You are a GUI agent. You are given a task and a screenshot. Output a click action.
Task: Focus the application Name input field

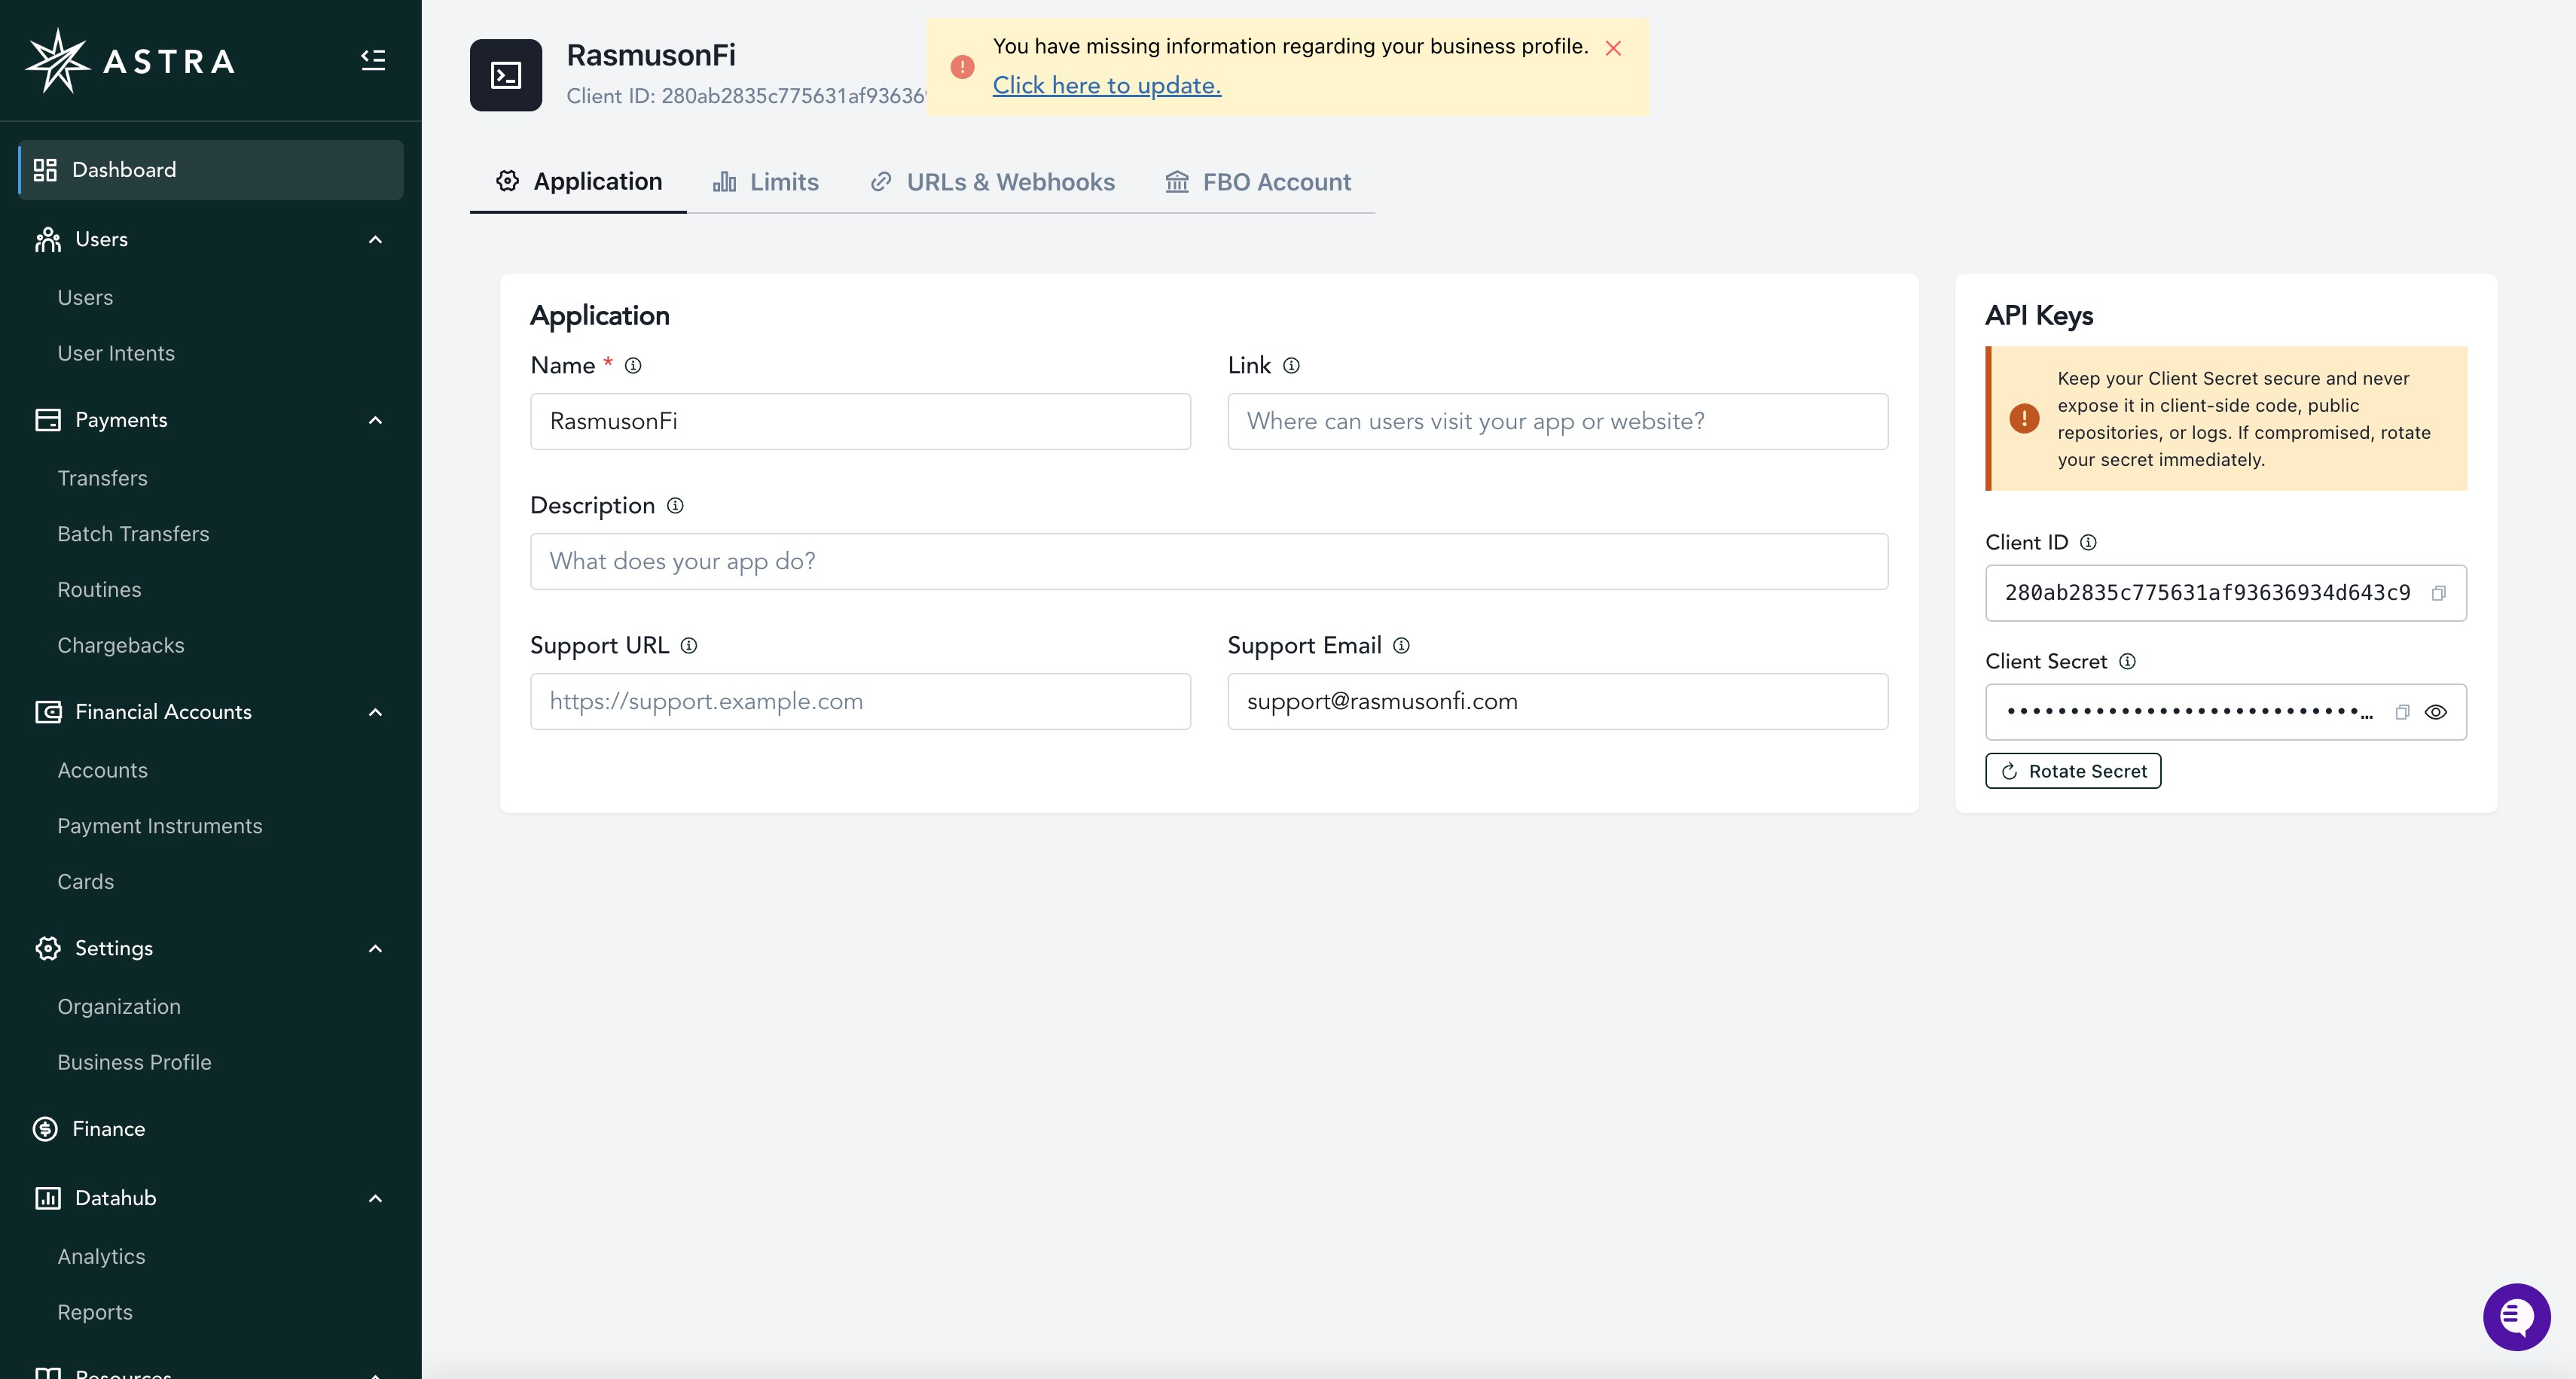click(x=860, y=422)
